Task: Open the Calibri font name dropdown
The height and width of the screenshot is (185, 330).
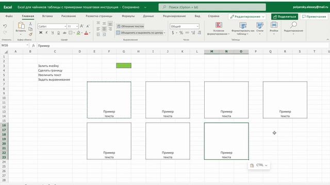Action: (65, 26)
